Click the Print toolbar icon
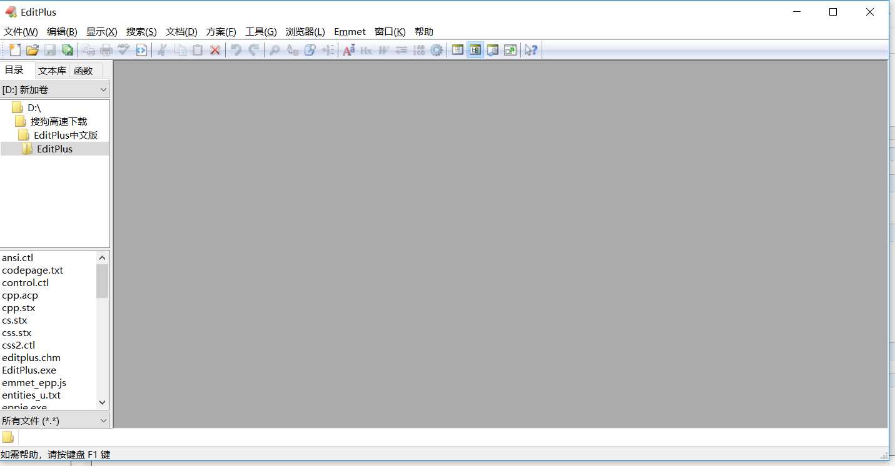The height and width of the screenshot is (466, 895). tap(106, 50)
